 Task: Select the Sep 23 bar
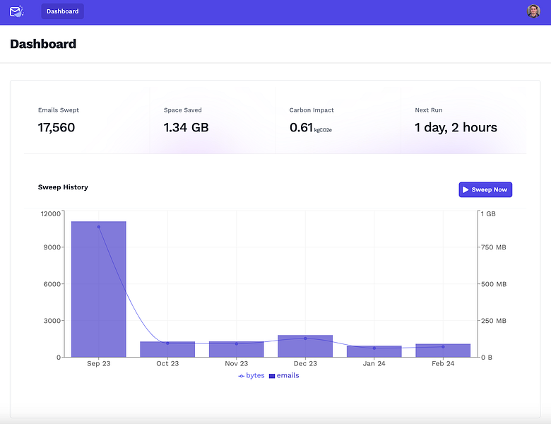tap(99, 289)
